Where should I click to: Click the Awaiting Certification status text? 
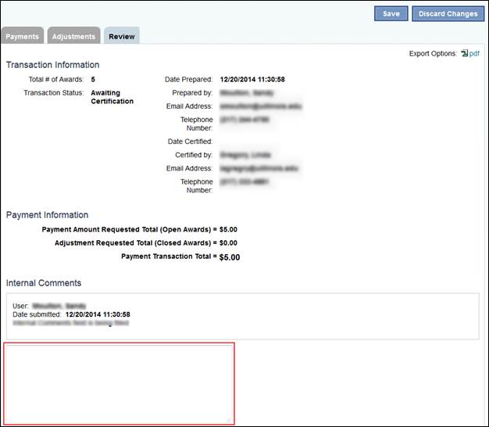click(x=112, y=97)
